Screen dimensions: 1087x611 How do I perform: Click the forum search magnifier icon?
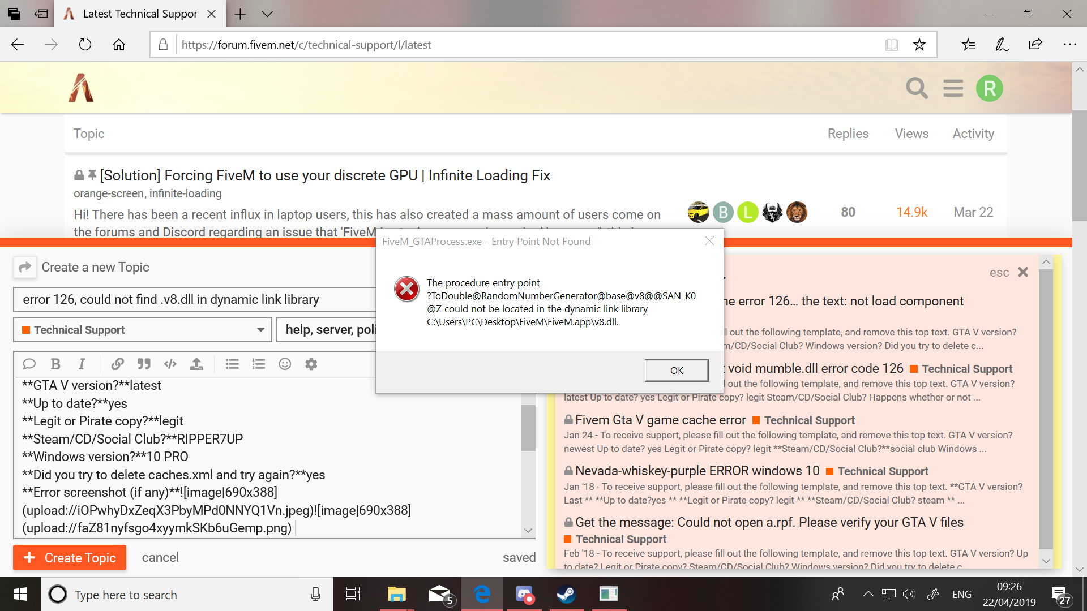[x=917, y=89]
